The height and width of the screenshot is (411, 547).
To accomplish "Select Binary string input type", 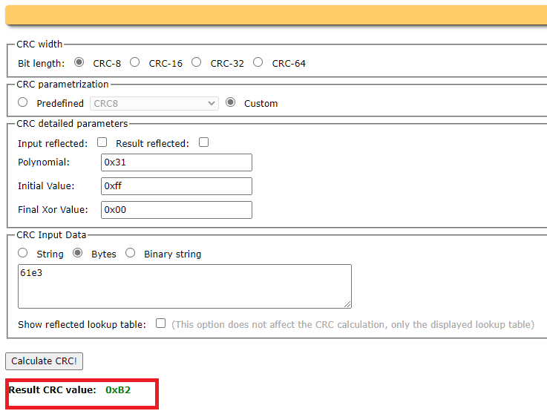I will pyautogui.click(x=131, y=253).
